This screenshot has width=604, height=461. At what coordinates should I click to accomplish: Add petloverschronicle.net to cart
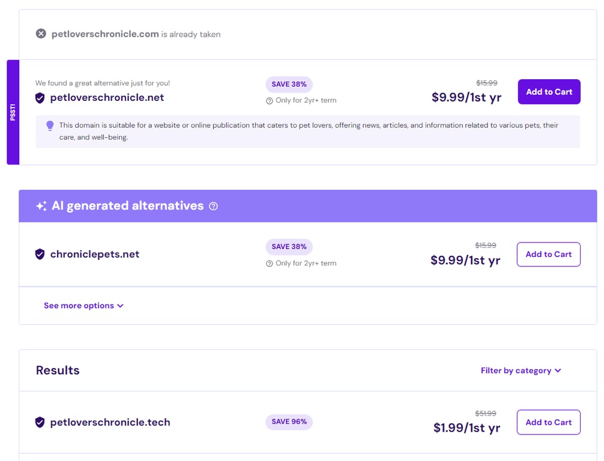tap(549, 91)
